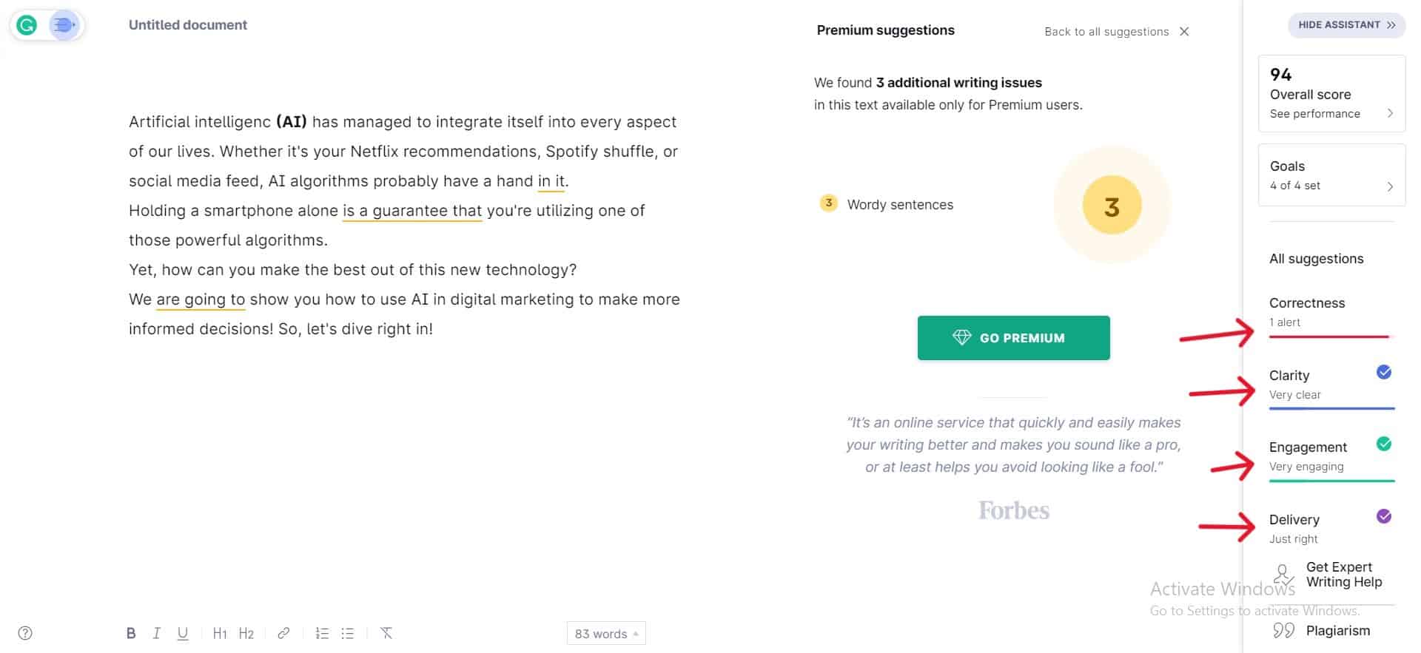
Task: Toggle bold formatting
Action: [131, 633]
